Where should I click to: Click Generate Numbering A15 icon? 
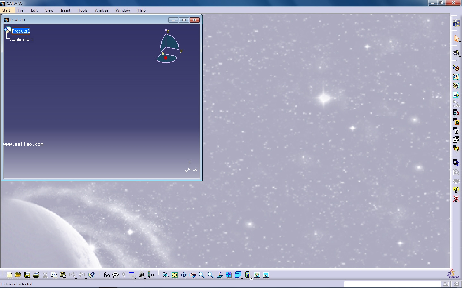click(x=456, y=140)
